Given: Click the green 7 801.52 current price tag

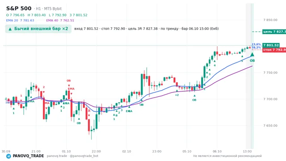Looking at the screenshot, I should tap(271, 45).
